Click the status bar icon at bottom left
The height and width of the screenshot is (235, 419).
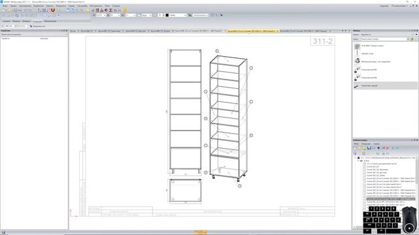pos(3,232)
